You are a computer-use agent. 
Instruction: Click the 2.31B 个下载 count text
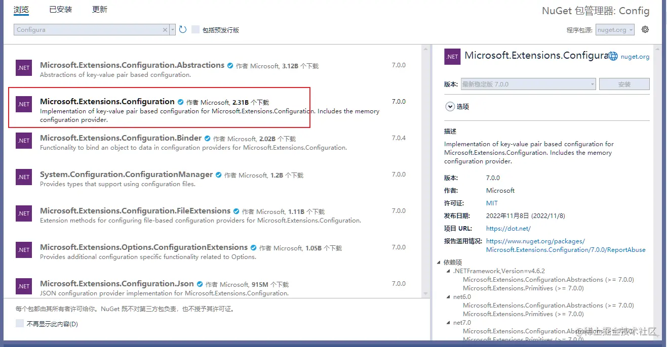click(250, 102)
